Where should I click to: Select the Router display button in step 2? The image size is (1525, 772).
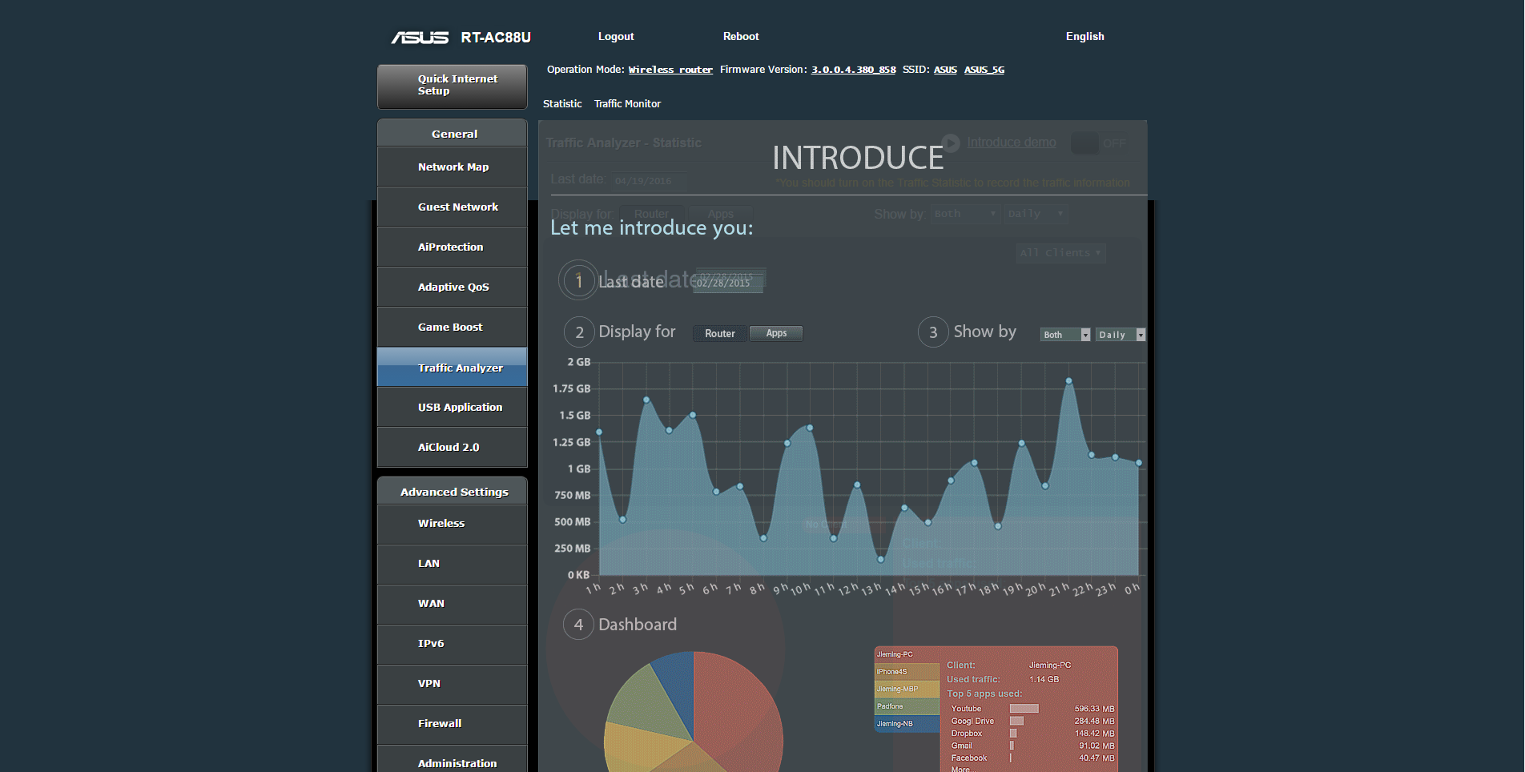(x=720, y=333)
